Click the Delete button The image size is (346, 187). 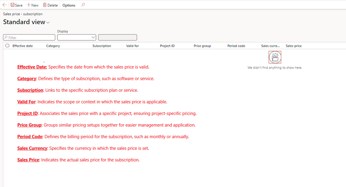pos(50,5)
